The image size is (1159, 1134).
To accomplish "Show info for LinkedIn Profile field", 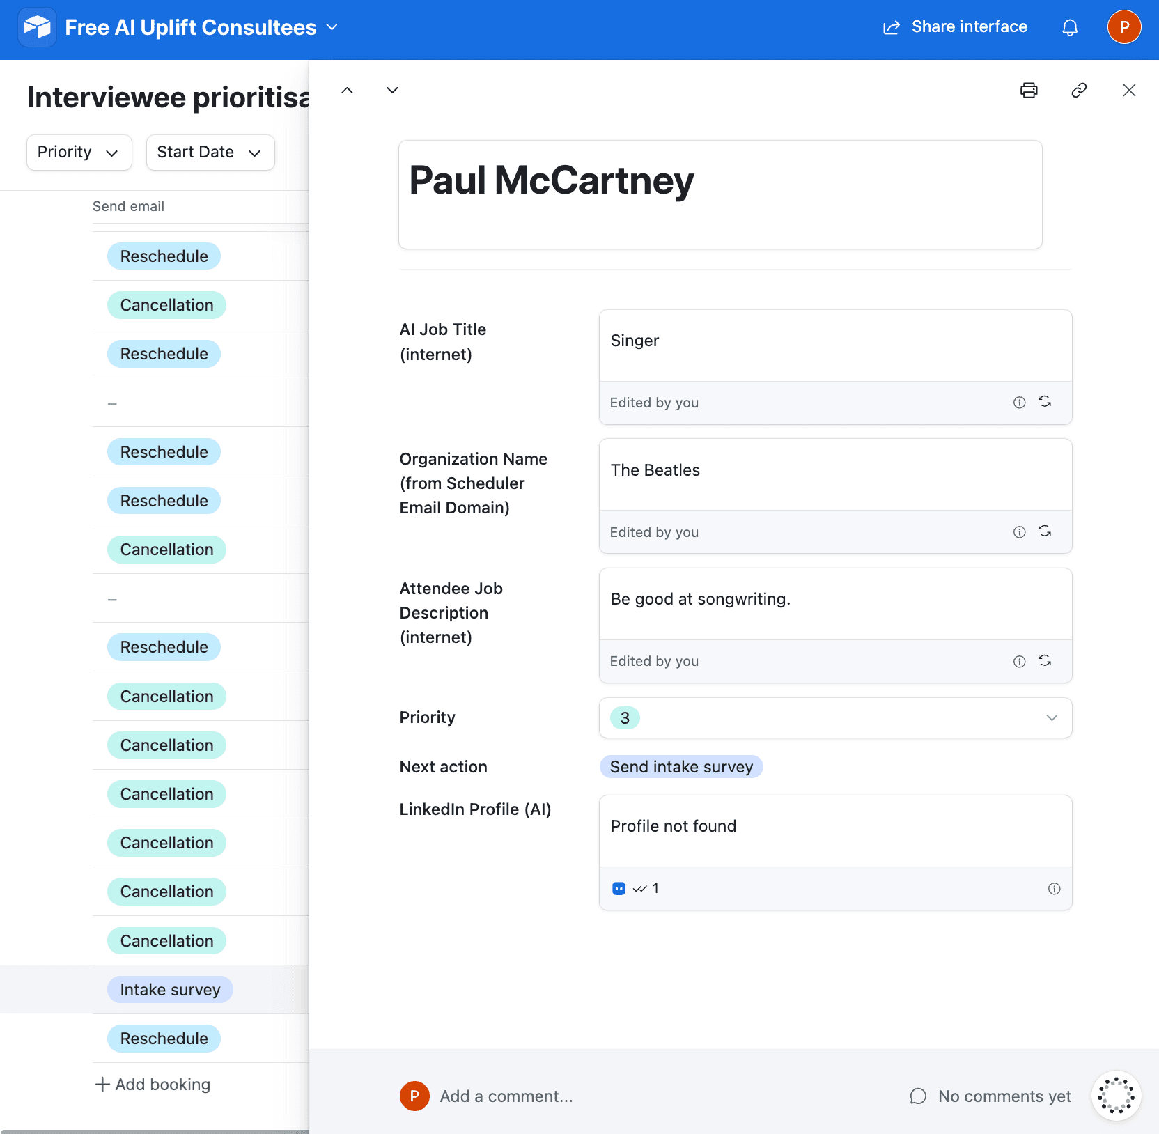I will coord(1054,888).
